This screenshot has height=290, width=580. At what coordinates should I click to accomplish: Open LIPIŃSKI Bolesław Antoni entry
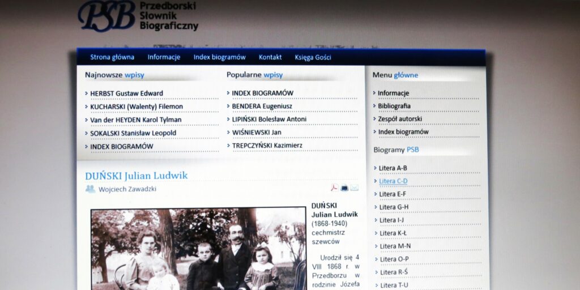[269, 119]
